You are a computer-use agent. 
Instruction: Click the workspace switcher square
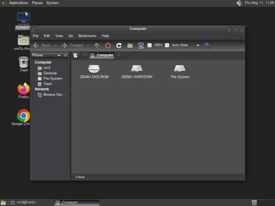[254, 203]
